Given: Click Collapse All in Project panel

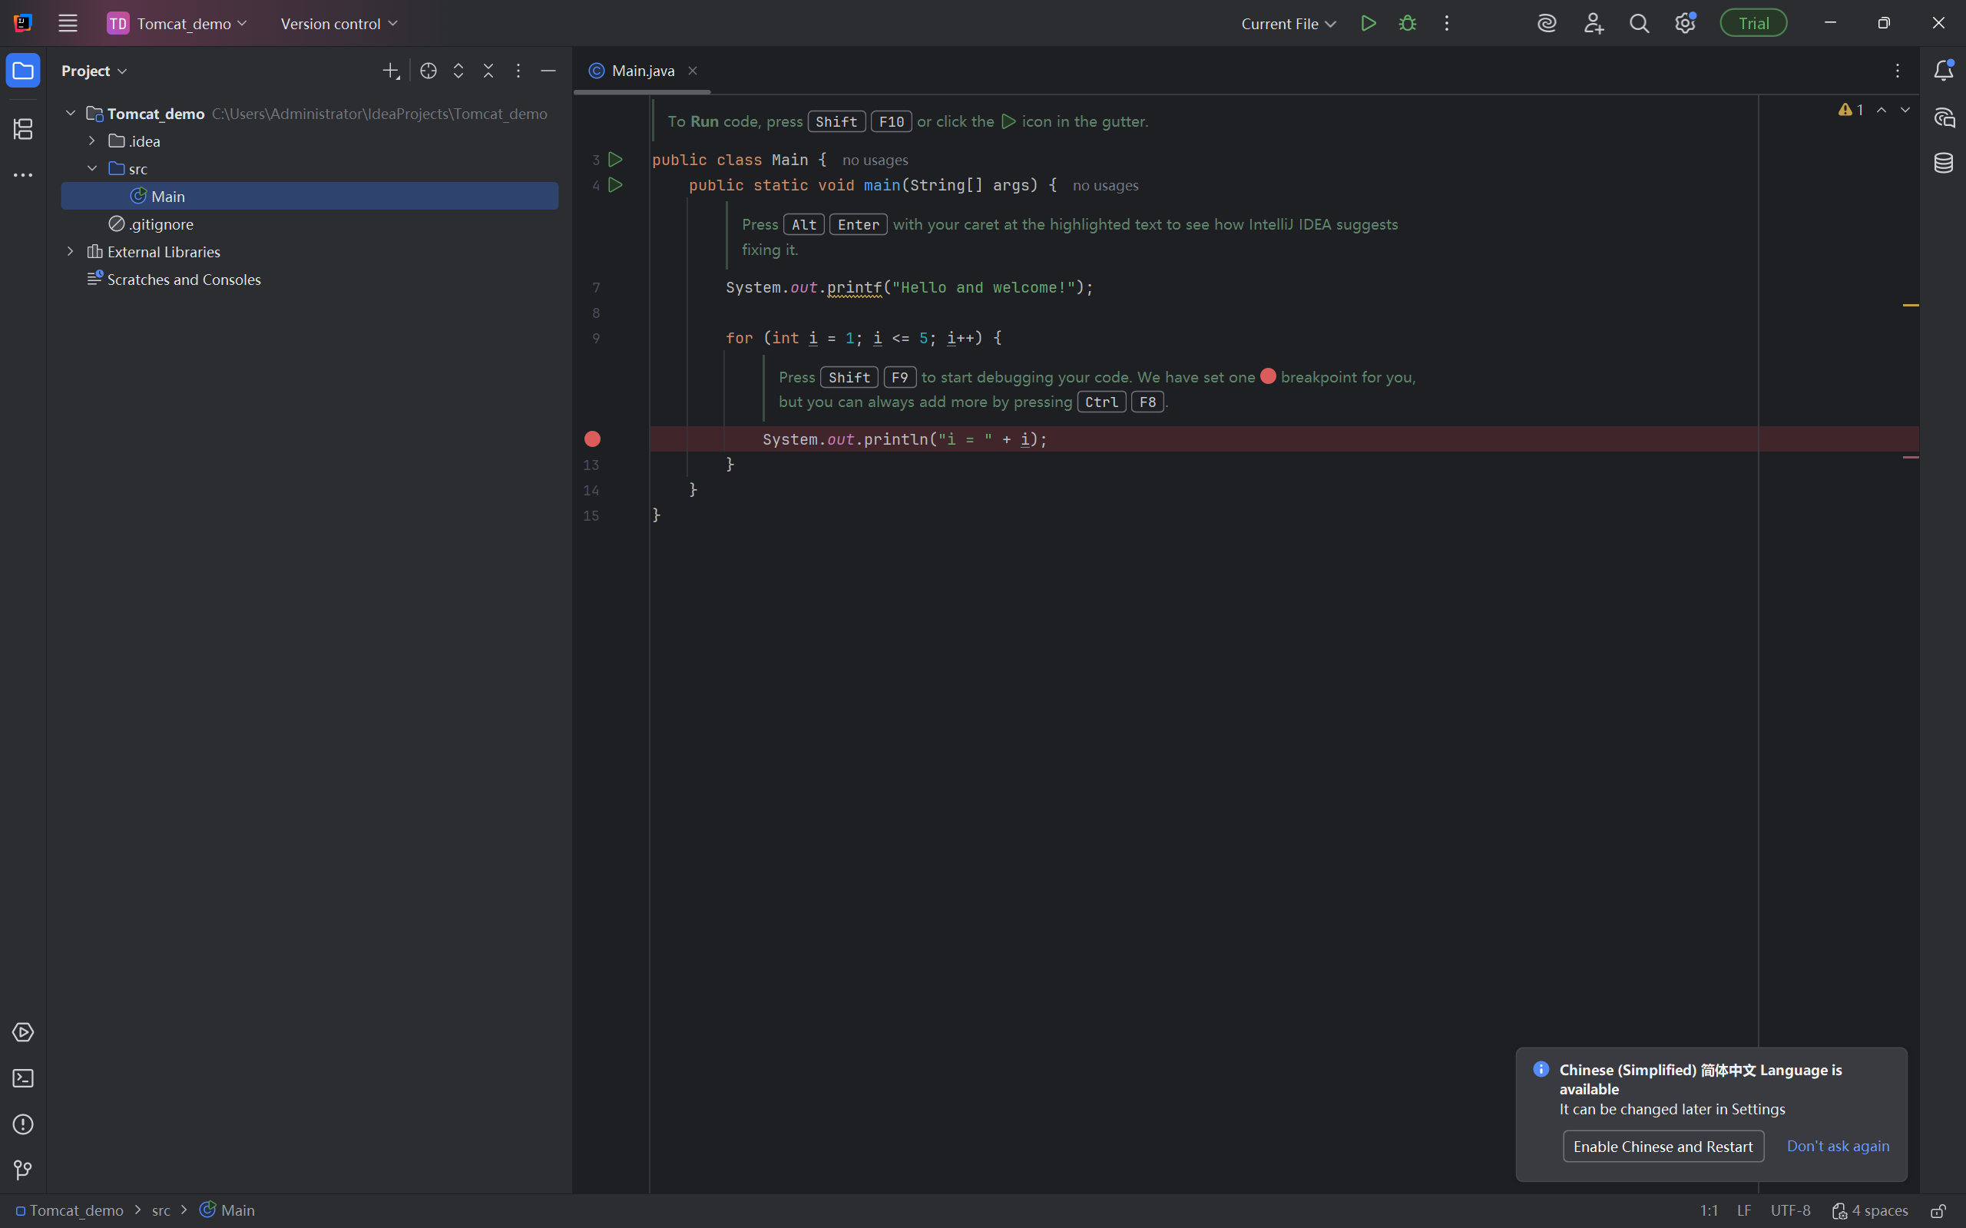Looking at the screenshot, I should click(x=488, y=71).
